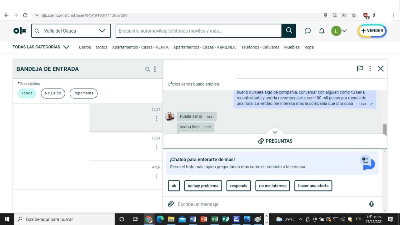Click the Vender button

point(372,31)
